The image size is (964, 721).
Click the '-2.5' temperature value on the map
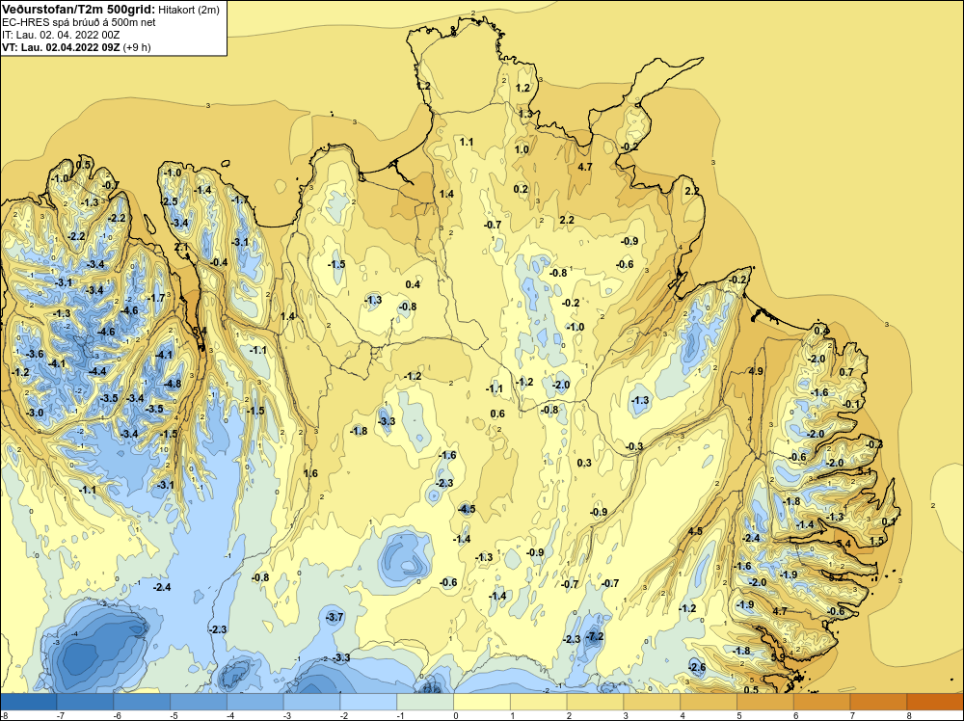pyautogui.click(x=169, y=201)
